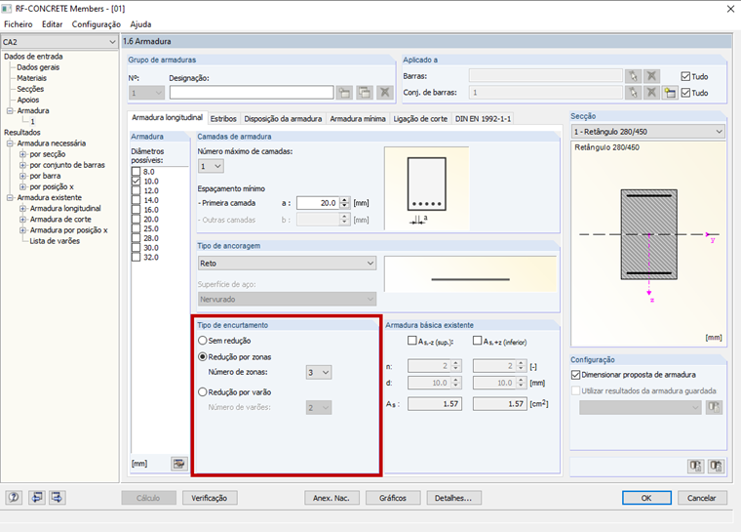
Task: Go to next window with forward-arrow icon
Action: (57, 498)
